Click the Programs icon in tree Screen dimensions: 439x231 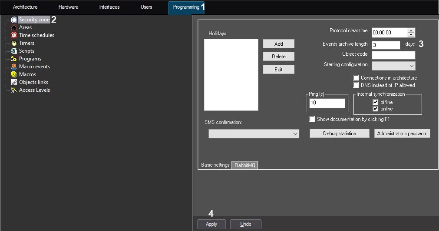click(14, 59)
